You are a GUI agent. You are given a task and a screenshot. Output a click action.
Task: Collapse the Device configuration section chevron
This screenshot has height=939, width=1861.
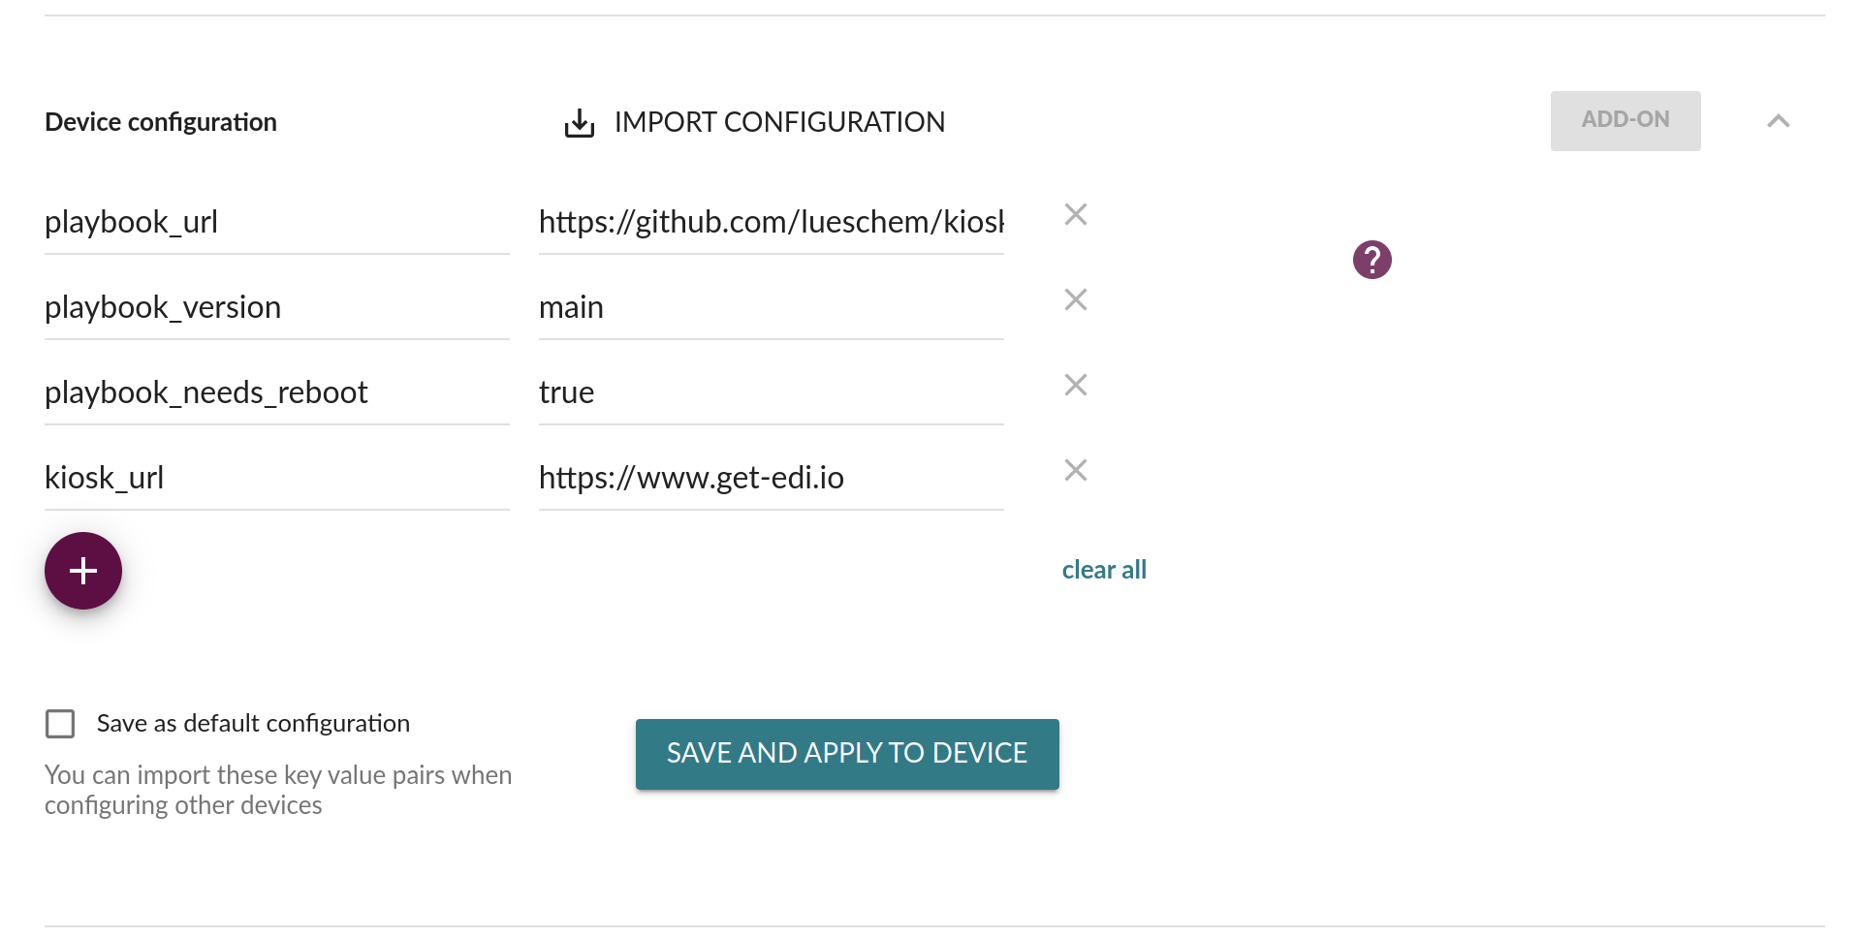(x=1778, y=121)
